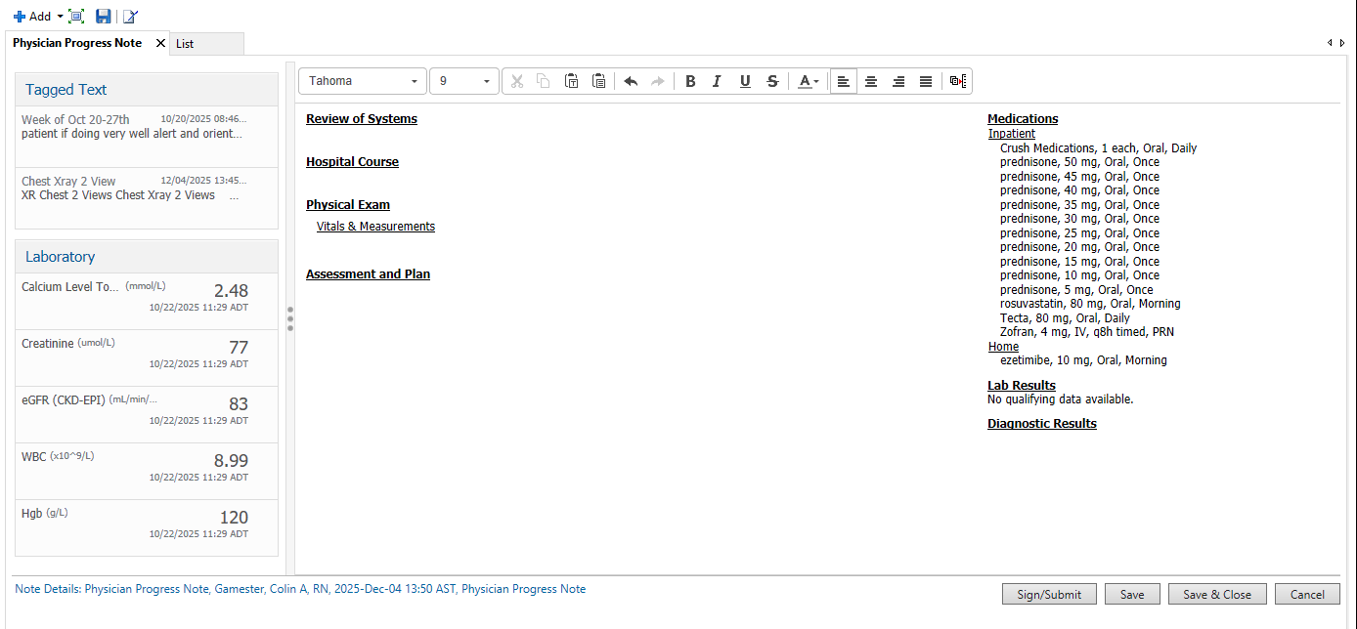Viewport: 1357px width, 629px height.
Task: Click the Save & Close button
Action: click(1216, 594)
